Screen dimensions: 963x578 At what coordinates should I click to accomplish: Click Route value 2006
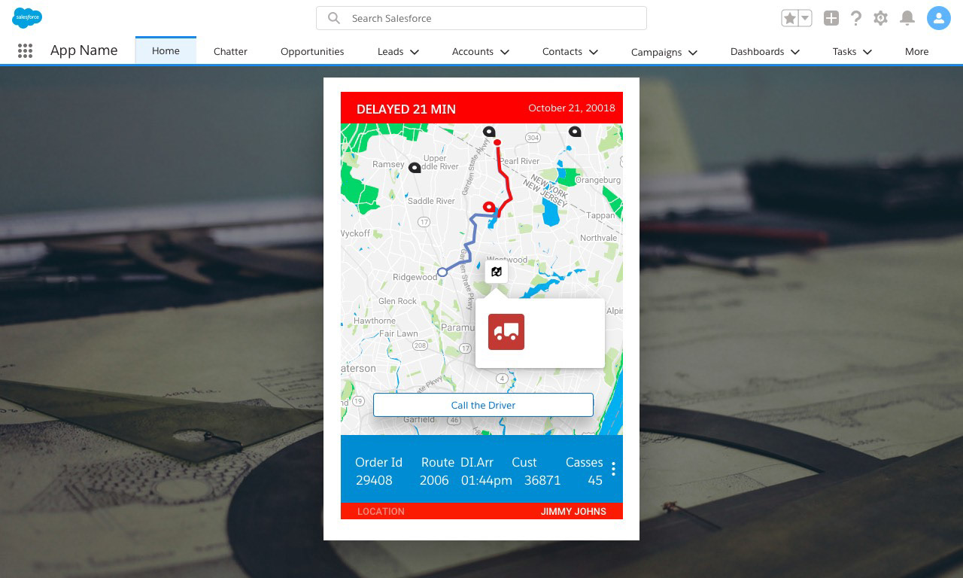click(x=434, y=480)
